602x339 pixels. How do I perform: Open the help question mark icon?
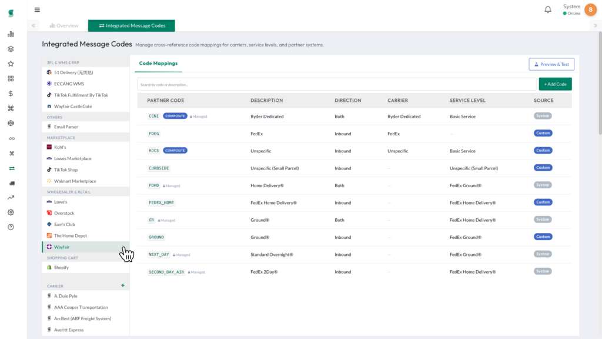(x=11, y=227)
